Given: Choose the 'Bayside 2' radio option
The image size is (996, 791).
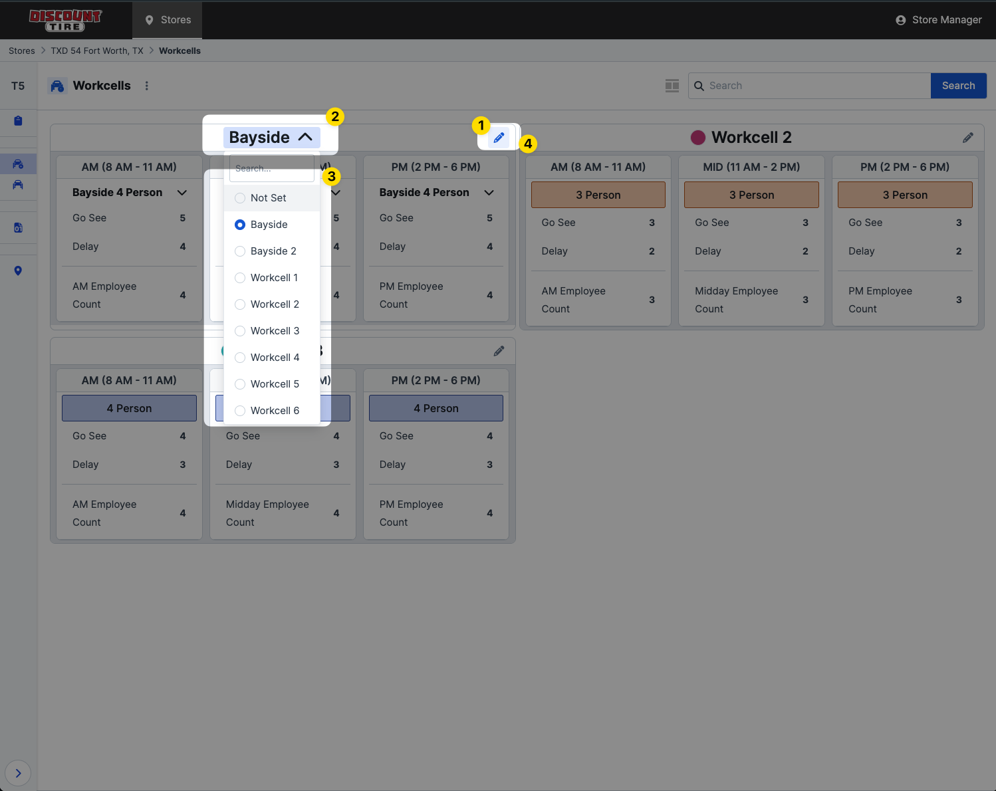Looking at the screenshot, I should point(240,251).
